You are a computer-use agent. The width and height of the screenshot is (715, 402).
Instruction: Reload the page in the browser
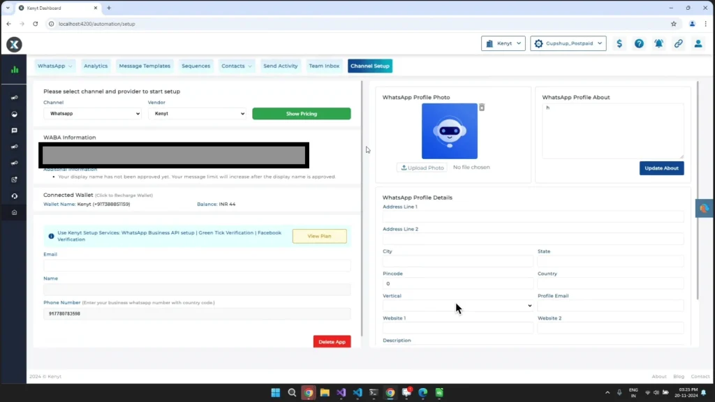click(x=35, y=24)
